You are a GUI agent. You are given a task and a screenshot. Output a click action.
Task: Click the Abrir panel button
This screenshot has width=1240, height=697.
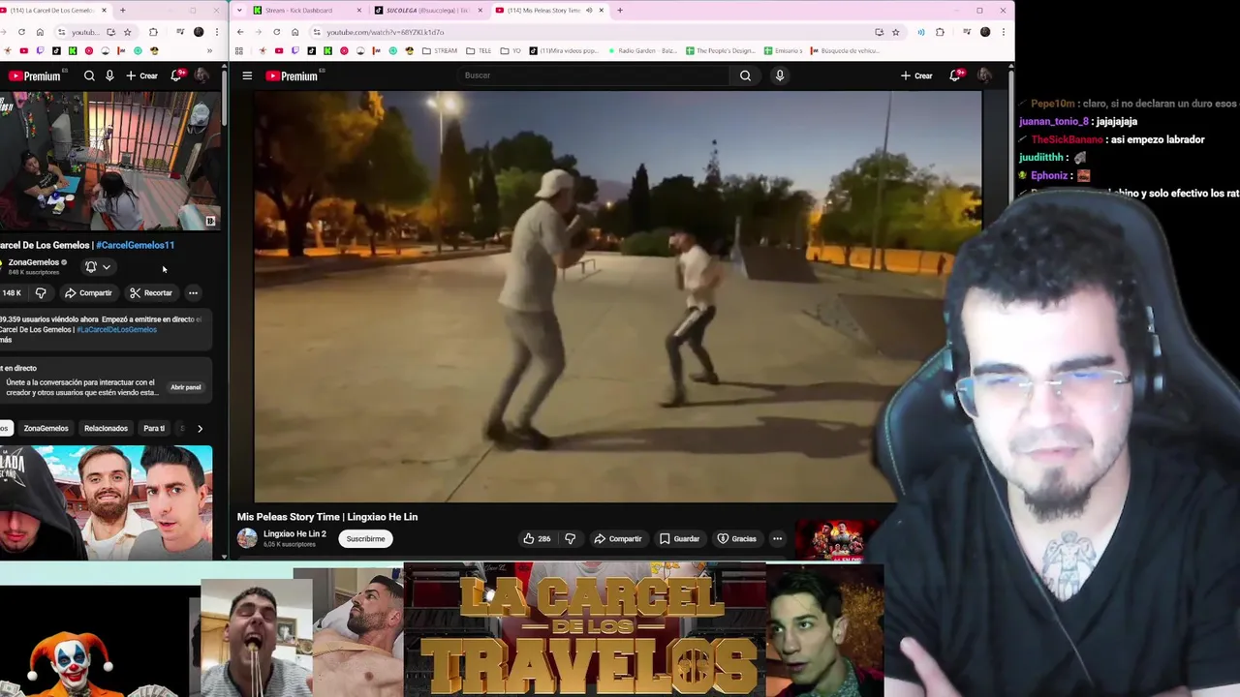coord(186,387)
